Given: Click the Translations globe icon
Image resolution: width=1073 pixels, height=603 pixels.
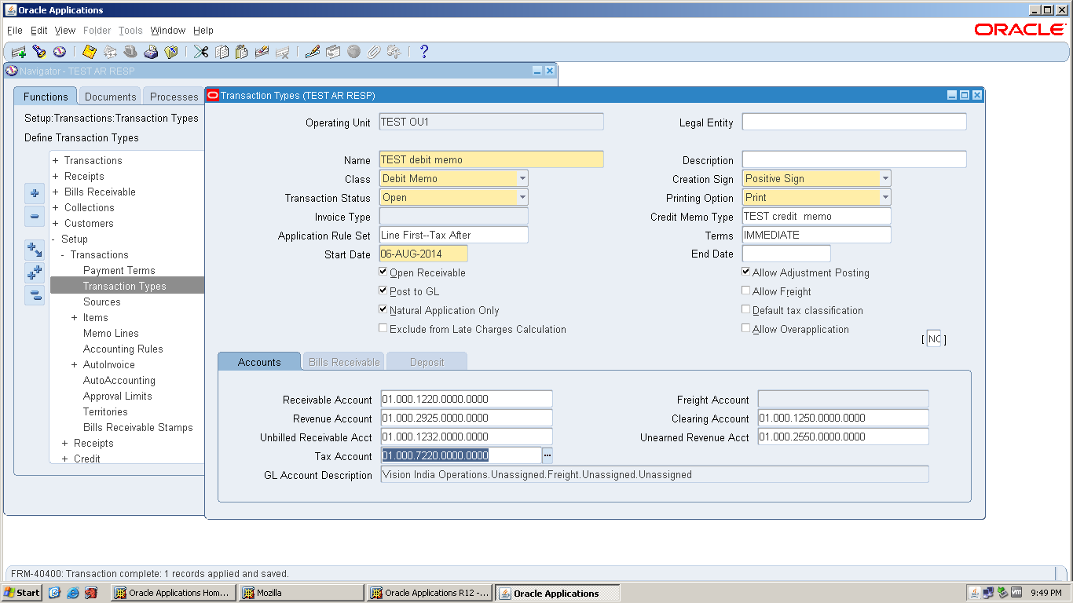Looking at the screenshot, I should pos(353,52).
